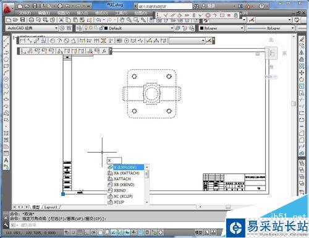Toggle Model space button in status bar
Viewport: 309px width, 238px height.
[198, 232]
